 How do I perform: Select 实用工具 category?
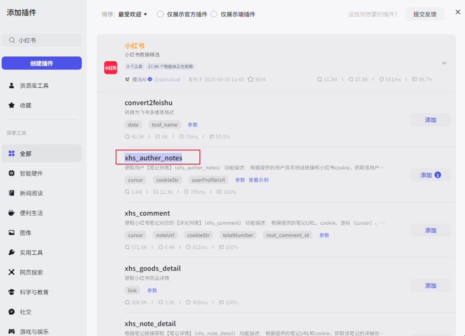coord(41,252)
